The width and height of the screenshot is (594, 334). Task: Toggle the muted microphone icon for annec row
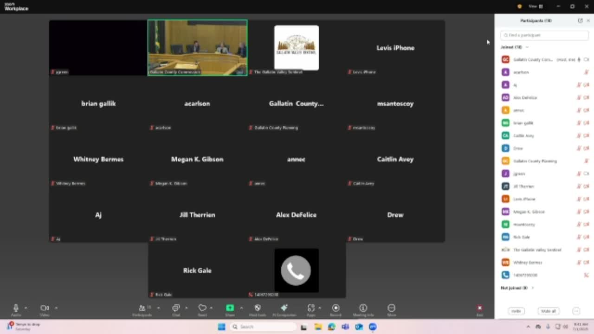(579, 110)
